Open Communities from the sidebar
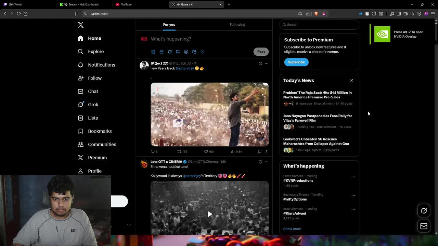The image size is (438, 246). tap(97, 145)
